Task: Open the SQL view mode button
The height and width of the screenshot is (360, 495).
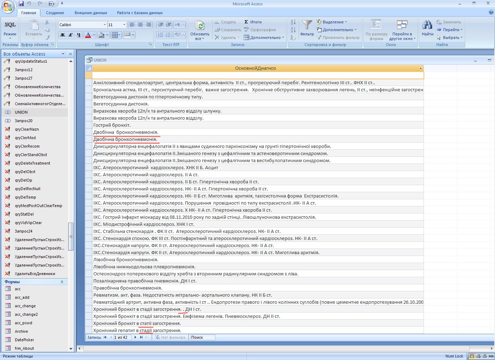Action: click(x=10, y=29)
